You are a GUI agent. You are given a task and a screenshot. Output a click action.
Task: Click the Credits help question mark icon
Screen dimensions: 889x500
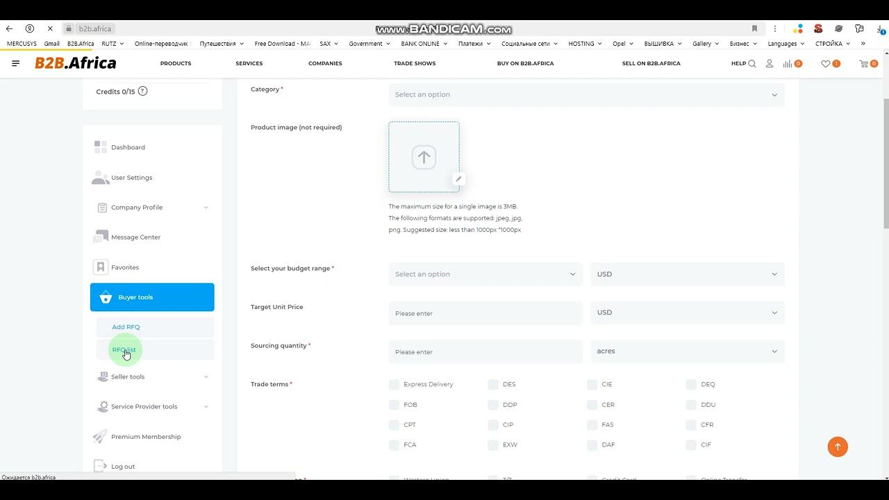tap(142, 91)
